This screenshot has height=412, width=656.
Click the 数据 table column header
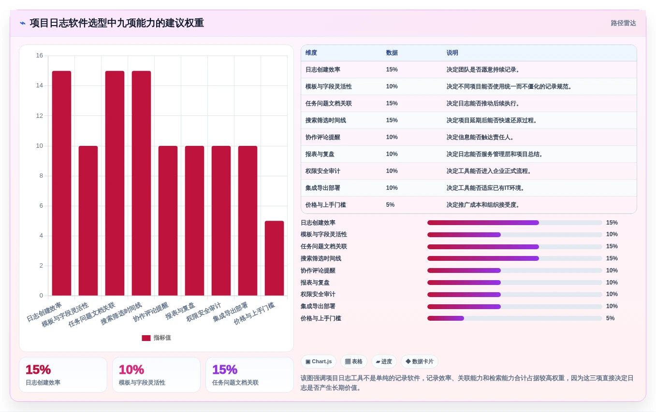(392, 53)
